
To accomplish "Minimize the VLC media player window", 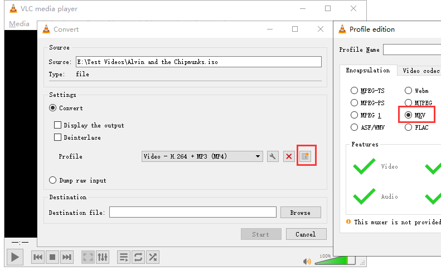I will coord(303,8).
